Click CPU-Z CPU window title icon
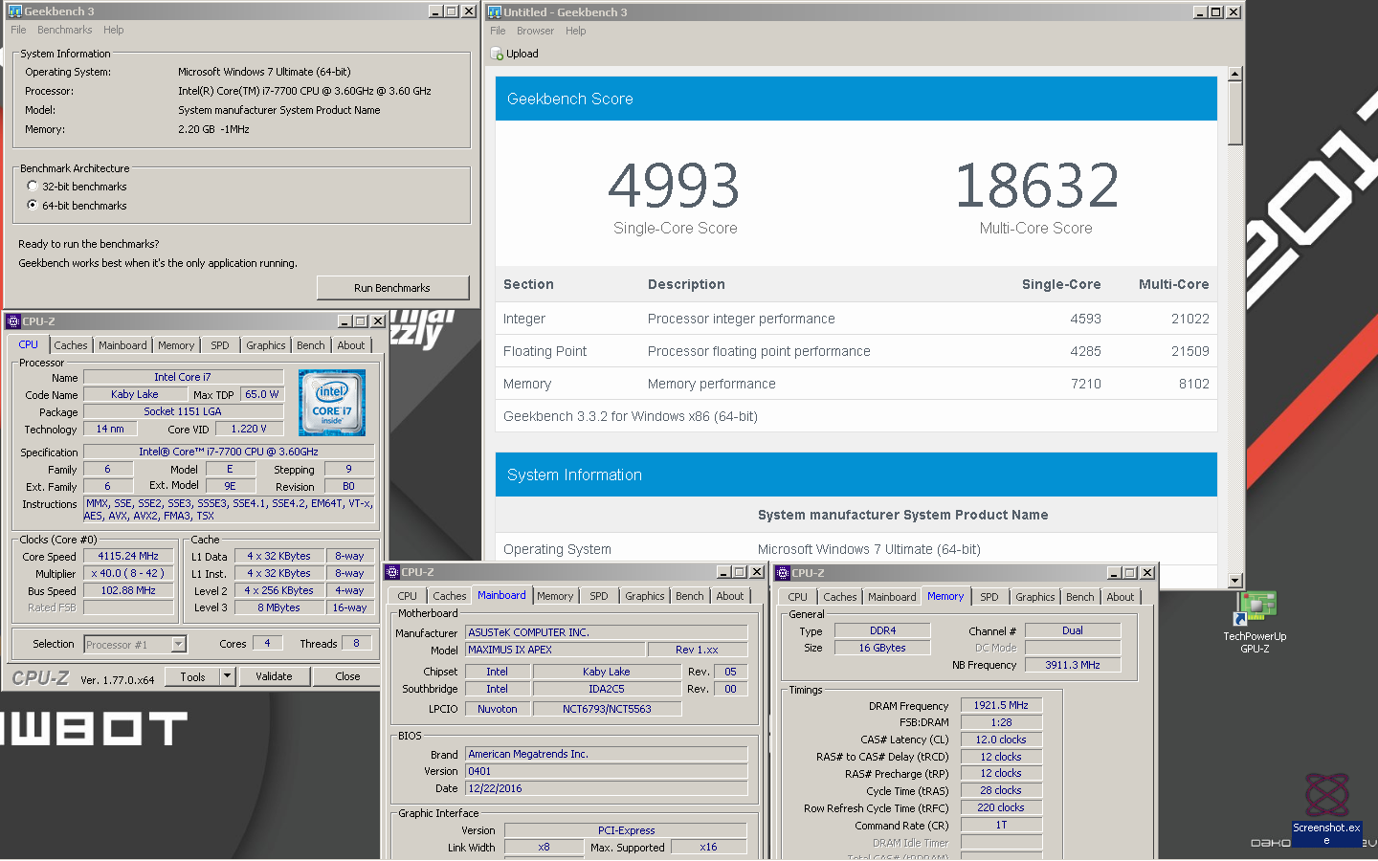This screenshot has height=861, width=1378. click(13, 321)
